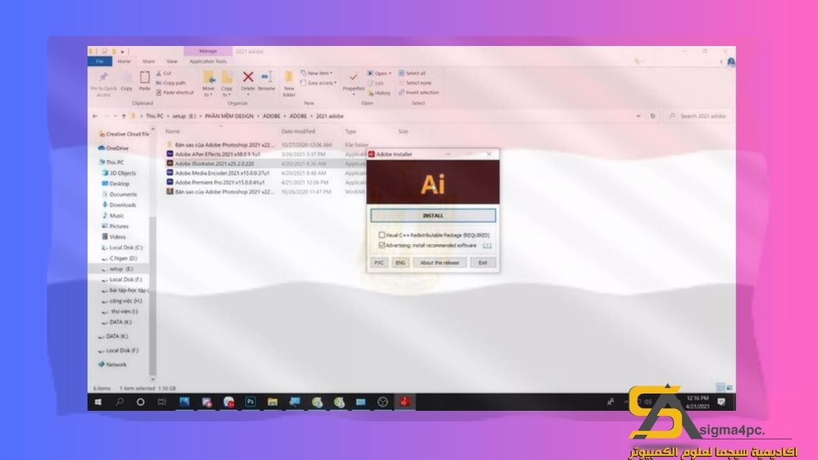Open Creative Cloud Files in sidebar

[123, 134]
